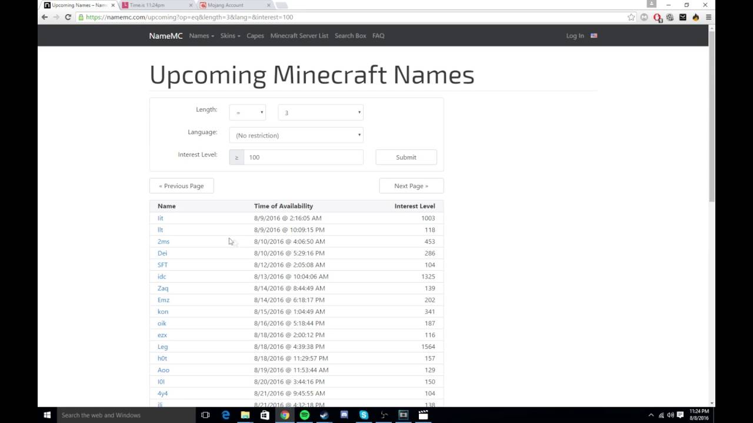Click the browser back arrow

tap(45, 17)
